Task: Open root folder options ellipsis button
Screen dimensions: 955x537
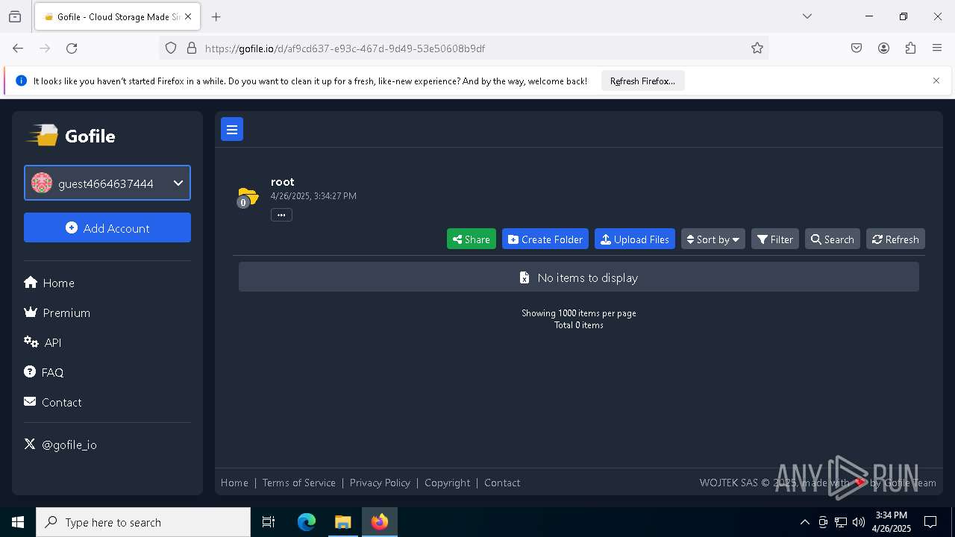Action: 281,215
